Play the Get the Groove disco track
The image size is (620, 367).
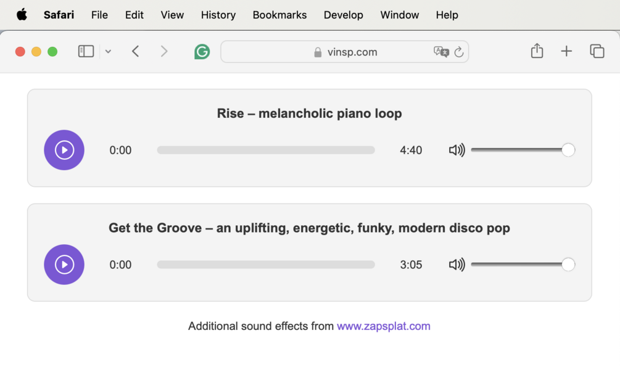click(x=64, y=264)
